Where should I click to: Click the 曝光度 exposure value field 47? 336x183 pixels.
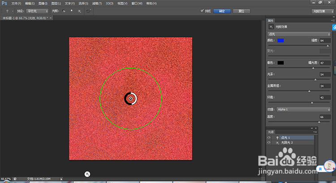[325, 63]
